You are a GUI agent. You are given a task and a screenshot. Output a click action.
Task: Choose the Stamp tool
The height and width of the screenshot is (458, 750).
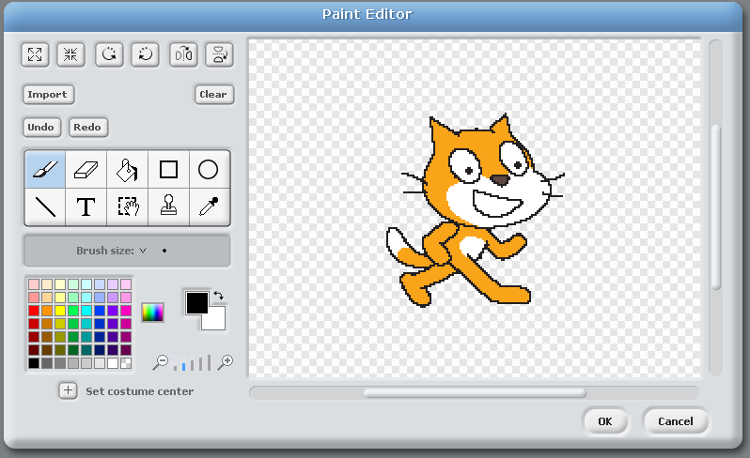click(x=168, y=206)
